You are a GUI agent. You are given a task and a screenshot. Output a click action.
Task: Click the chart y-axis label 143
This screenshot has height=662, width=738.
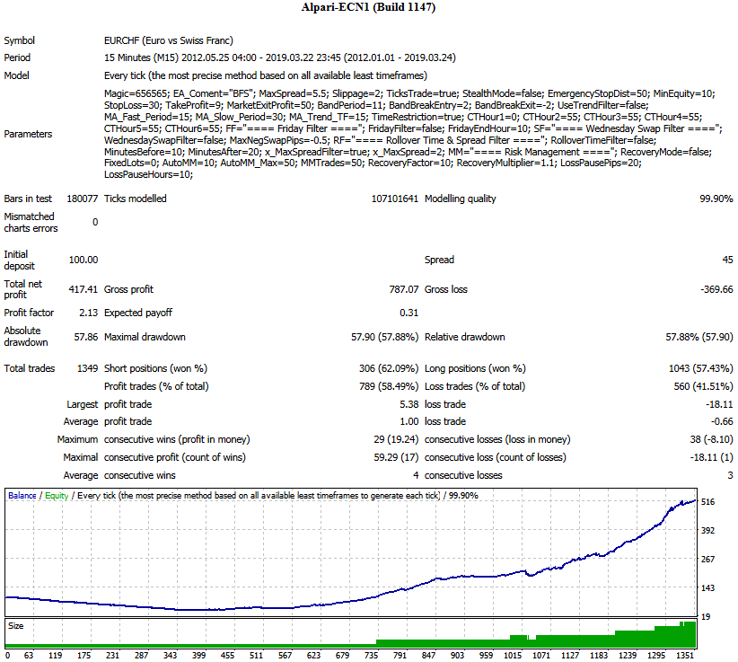click(x=707, y=588)
